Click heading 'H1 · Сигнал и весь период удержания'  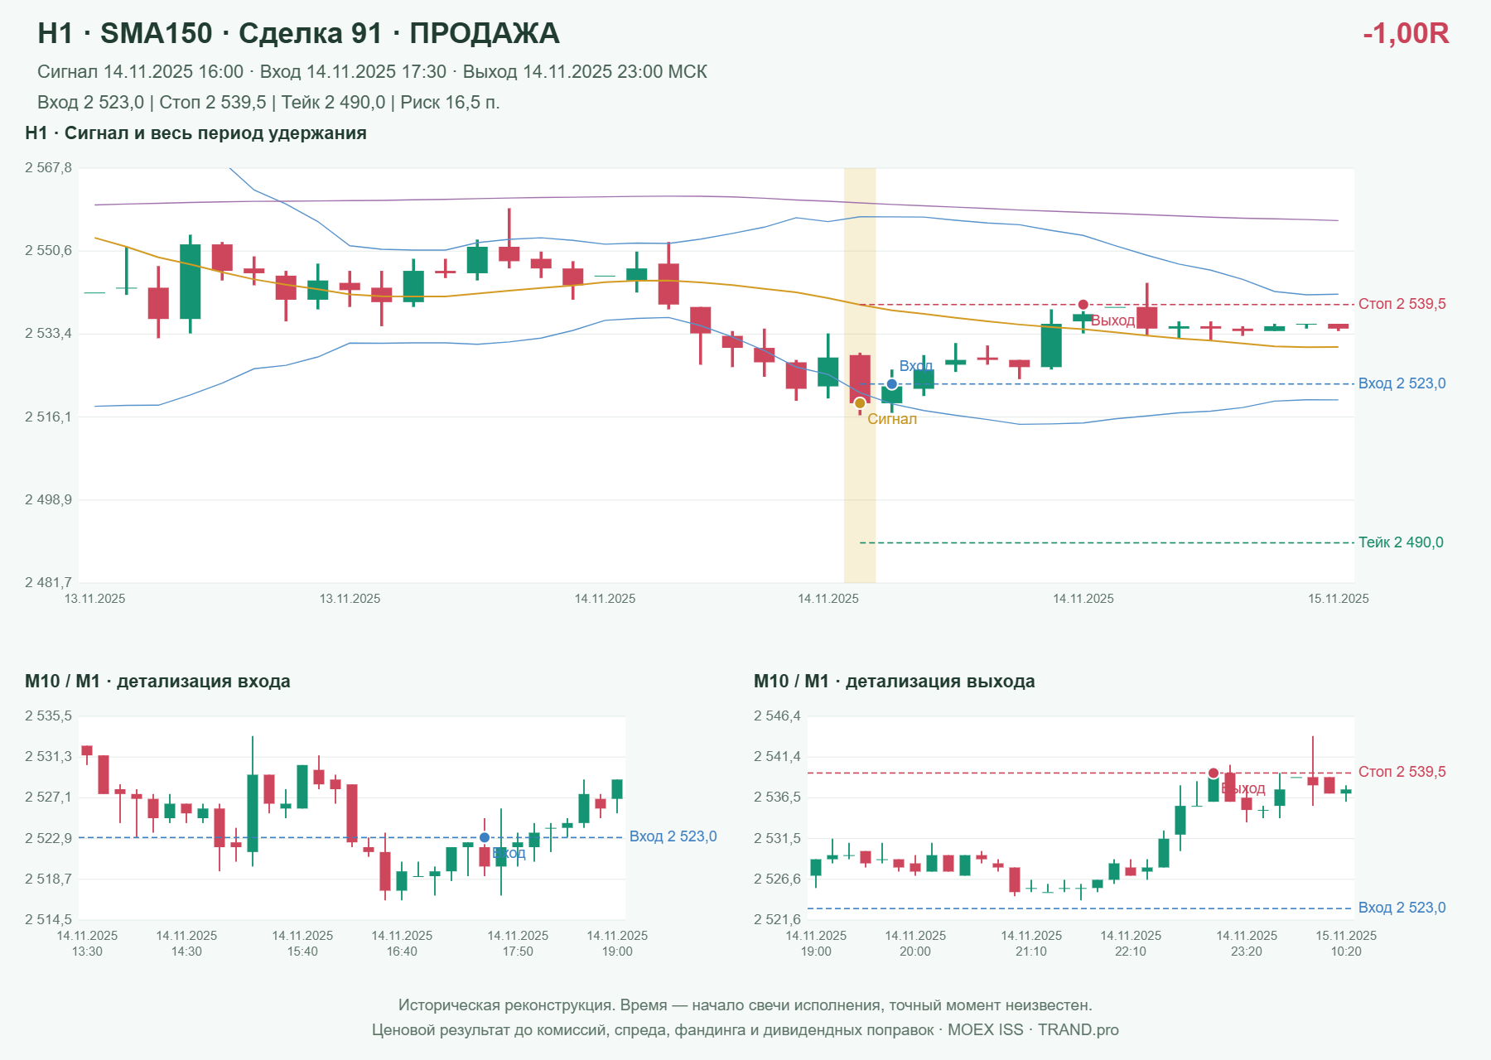click(195, 133)
